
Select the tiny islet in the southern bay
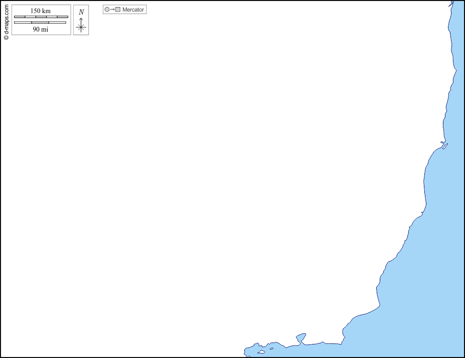pyautogui.click(x=271, y=349)
